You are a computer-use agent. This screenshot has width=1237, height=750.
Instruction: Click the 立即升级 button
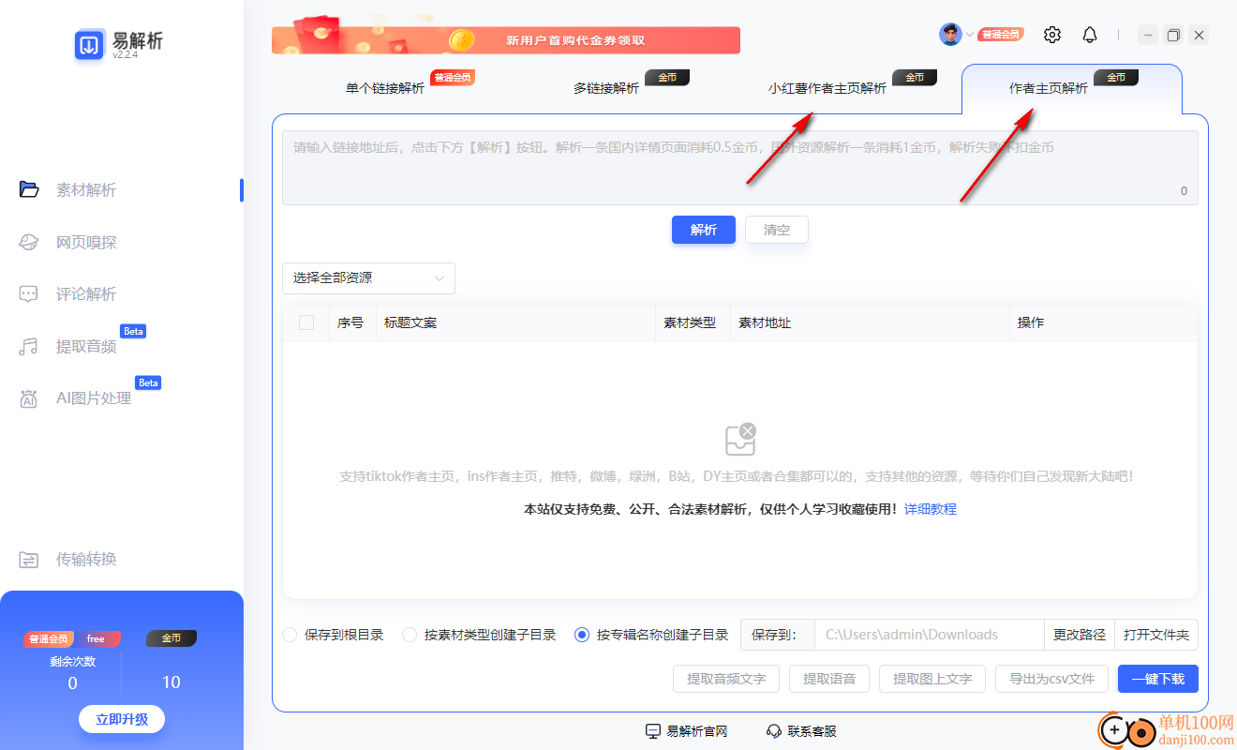[122, 719]
